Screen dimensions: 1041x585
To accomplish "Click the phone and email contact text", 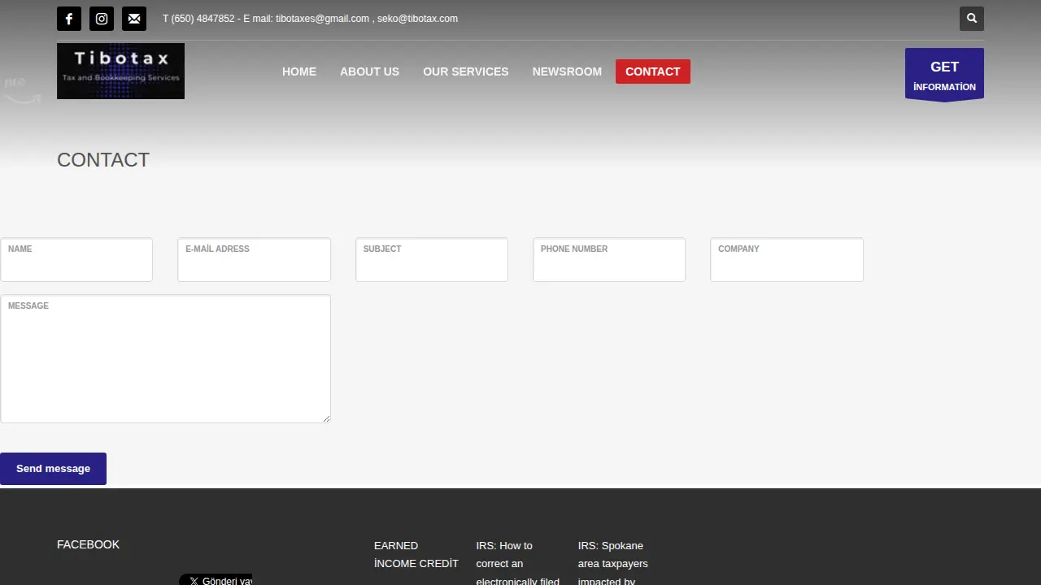I will pyautogui.click(x=310, y=19).
